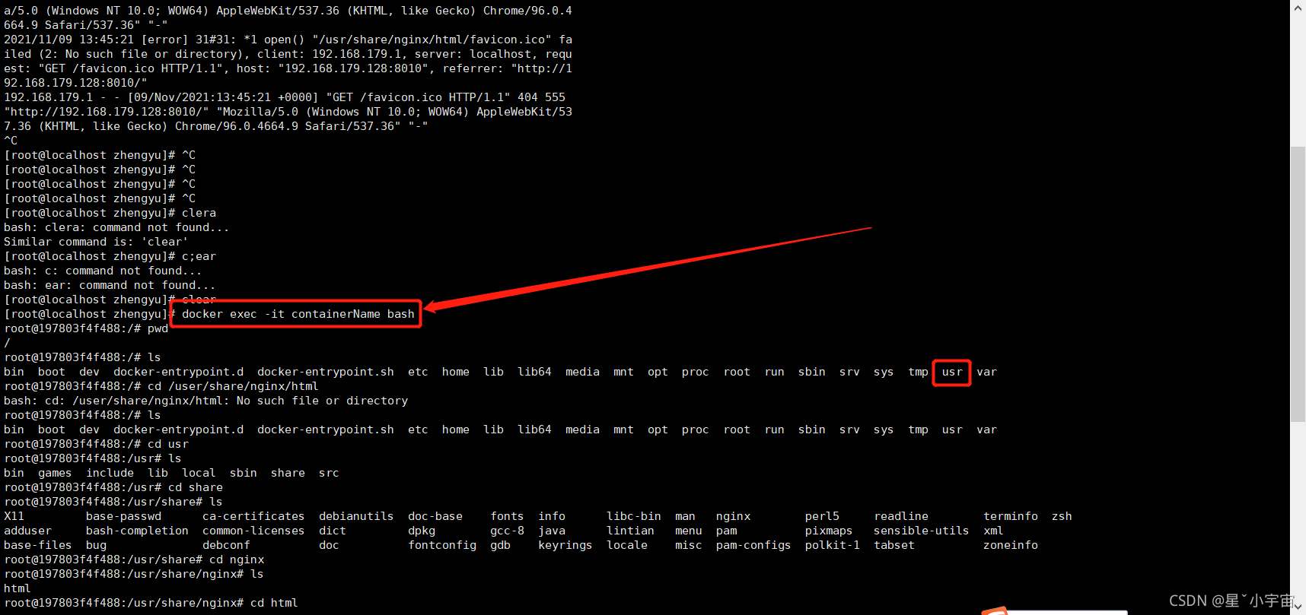Click the "Similar command is: 'clear'" line

point(96,242)
